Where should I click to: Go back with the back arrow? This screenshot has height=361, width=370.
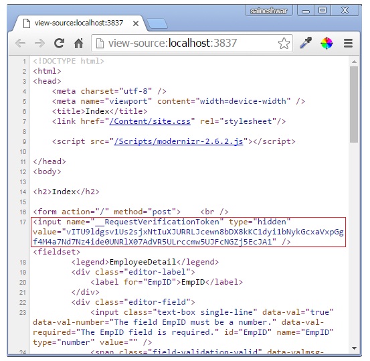click(x=20, y=44)
